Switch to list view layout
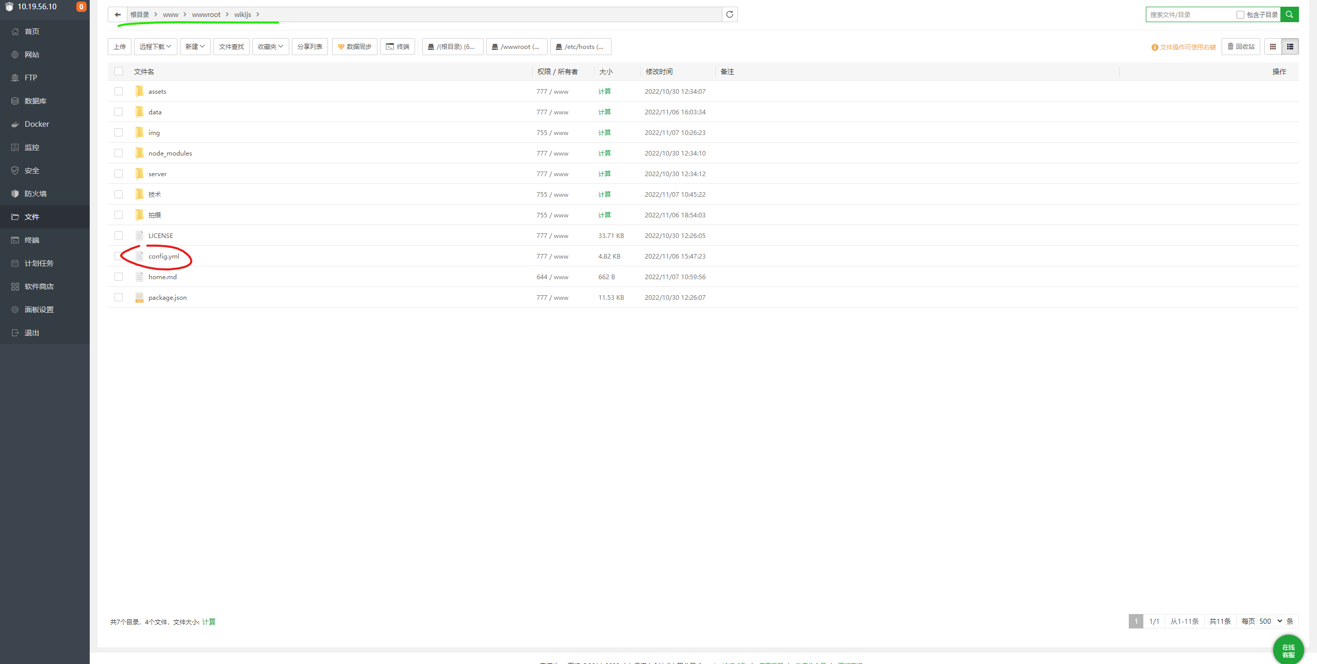Viewport: 1317px width, 664px height. (1290, 47)
